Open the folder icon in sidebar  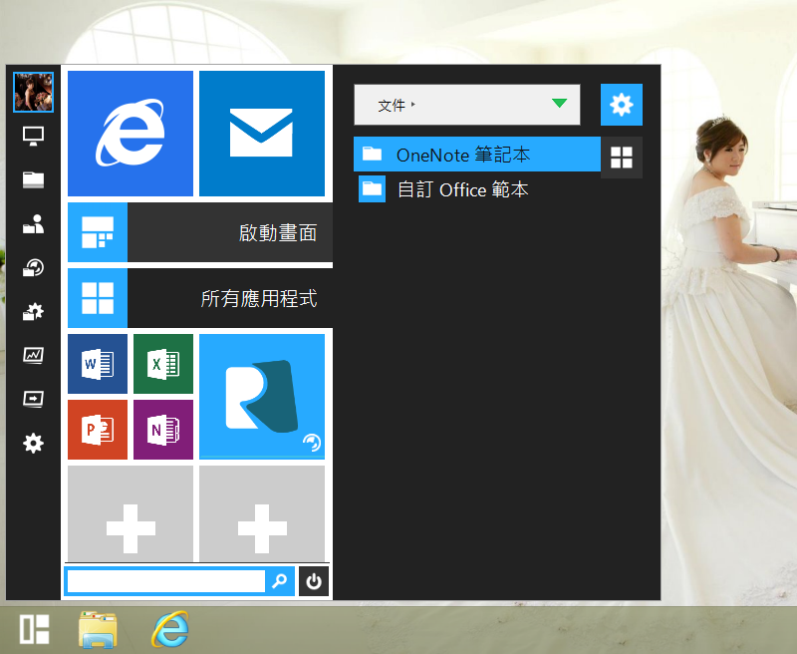(x=33, y=179)
